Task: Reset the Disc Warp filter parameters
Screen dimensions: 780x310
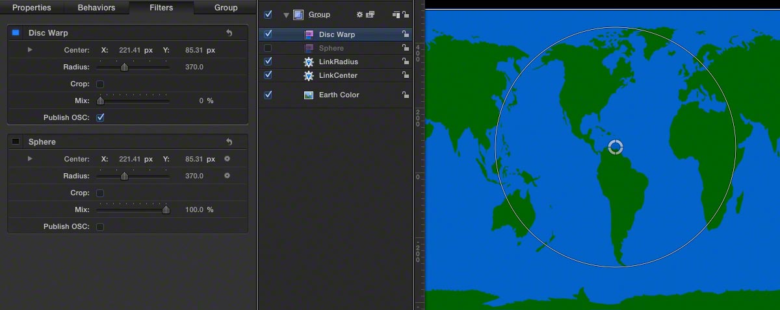Action: point(229,33)
